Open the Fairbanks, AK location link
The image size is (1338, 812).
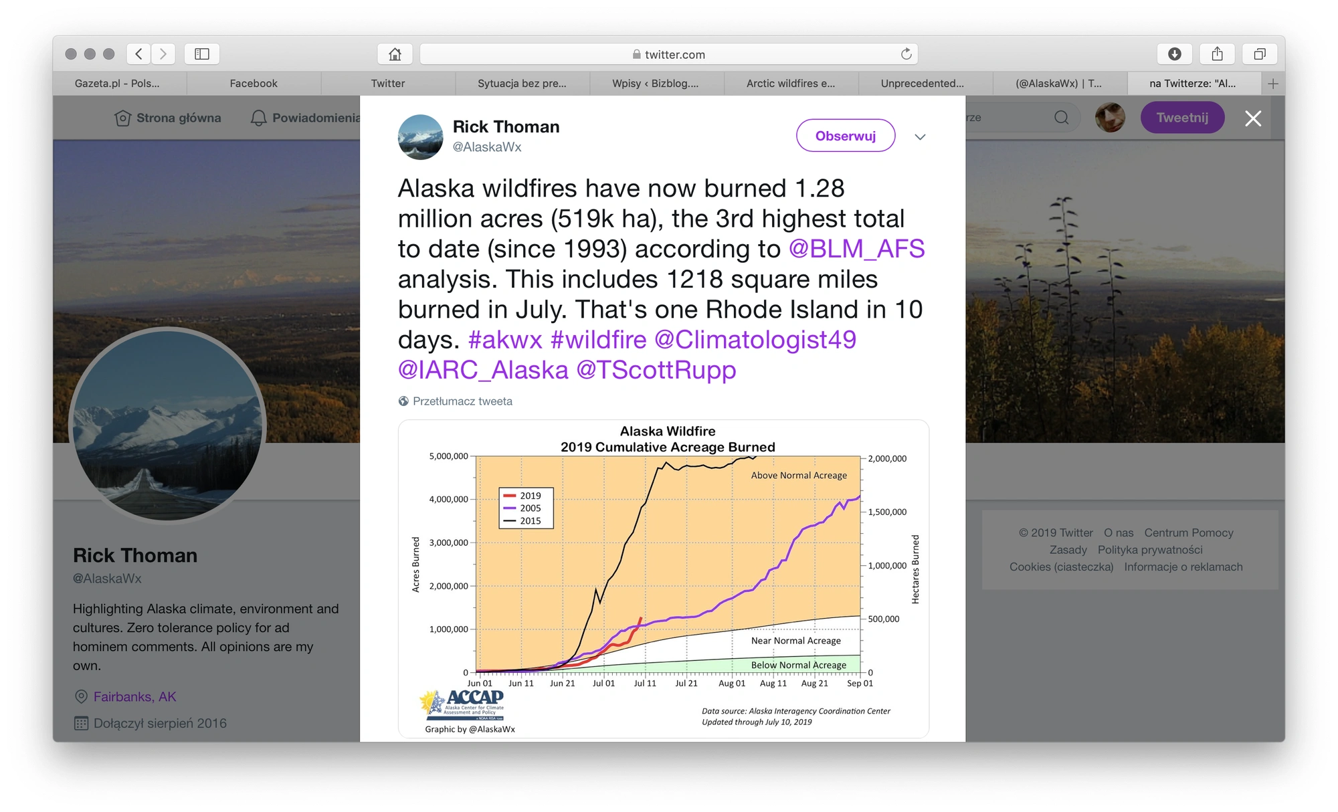[134, 697]
